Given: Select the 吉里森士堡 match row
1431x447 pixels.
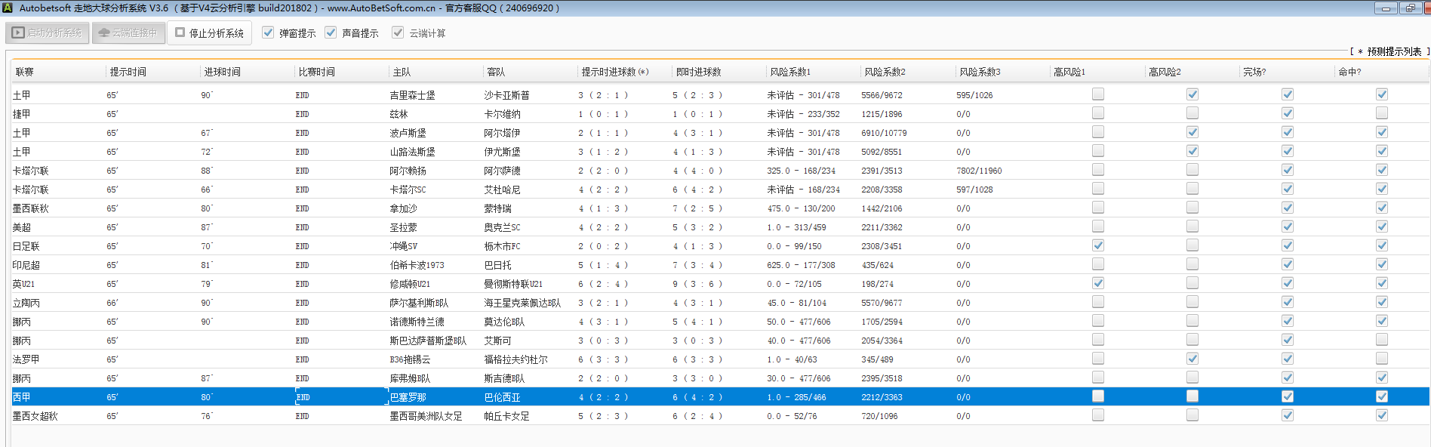Looking at the screenshot, I should tap(412, 95).
